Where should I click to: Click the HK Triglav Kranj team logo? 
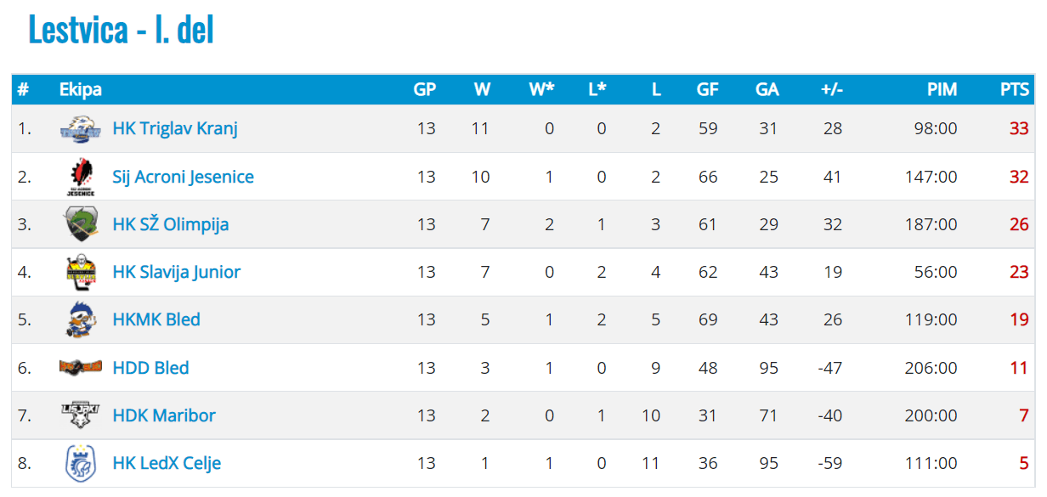(81, 129)
